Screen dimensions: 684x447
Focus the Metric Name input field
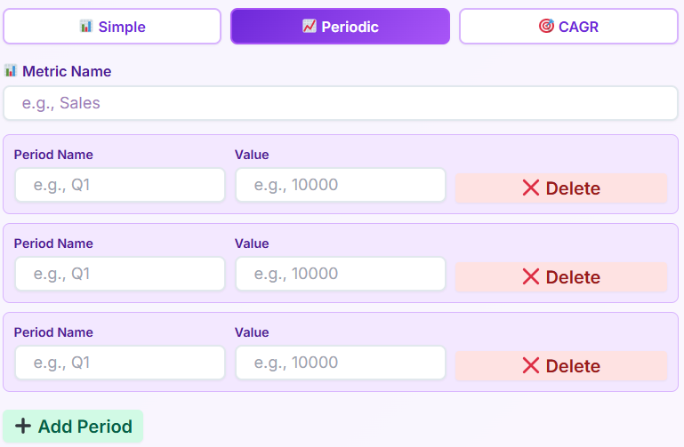[341, 103]
